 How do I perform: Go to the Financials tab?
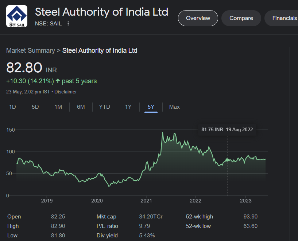point(285,18)
